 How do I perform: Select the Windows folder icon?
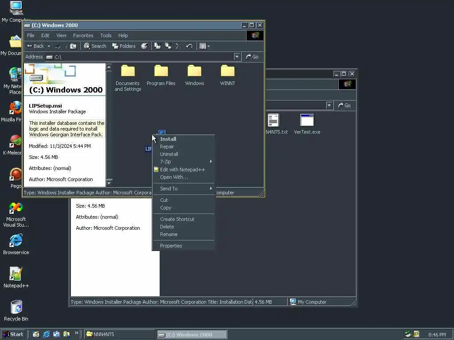point(194,75)
